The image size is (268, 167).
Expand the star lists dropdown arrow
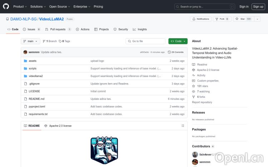258,19
